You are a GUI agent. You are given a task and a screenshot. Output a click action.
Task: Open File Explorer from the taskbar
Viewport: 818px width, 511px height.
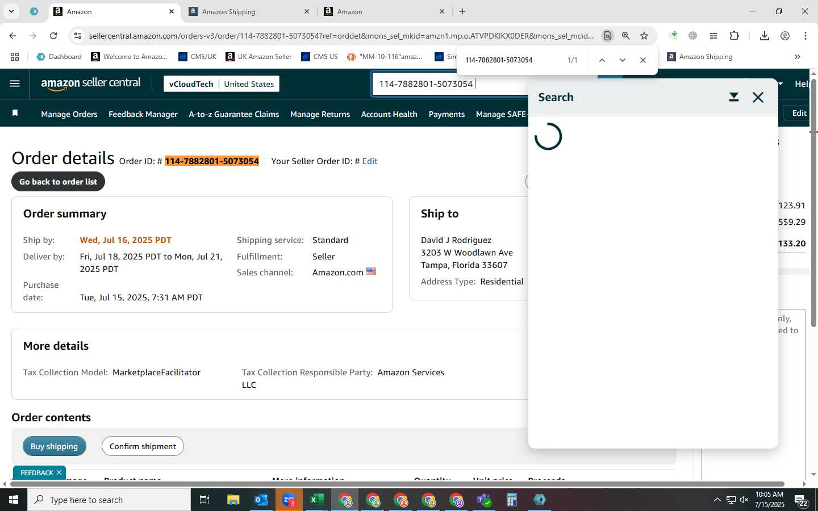coord(233,500)
